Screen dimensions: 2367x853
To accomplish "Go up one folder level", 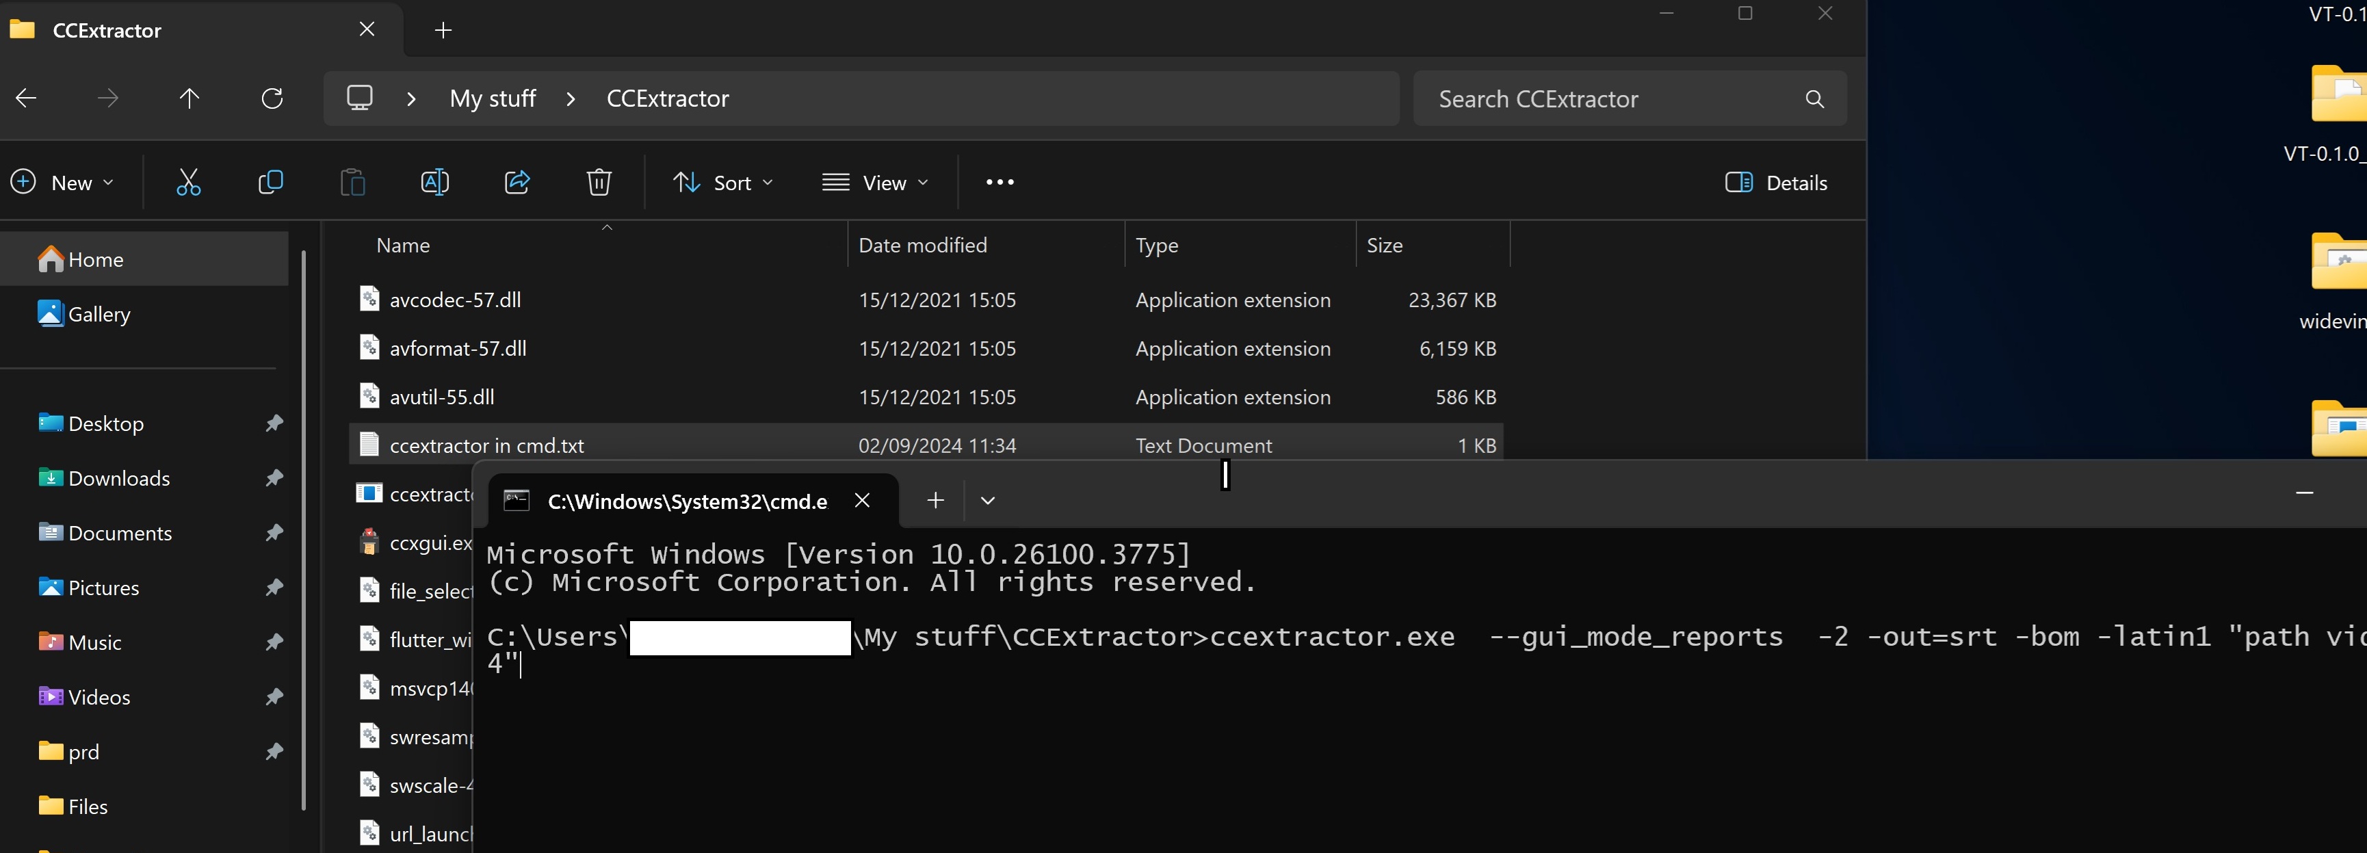I will coord(189,99).
